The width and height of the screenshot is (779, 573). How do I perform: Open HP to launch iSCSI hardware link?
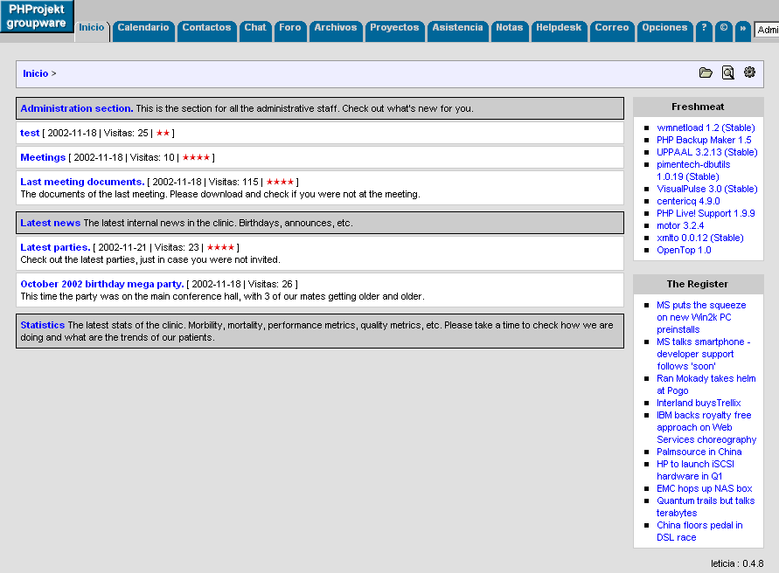(x=695, y=470)
